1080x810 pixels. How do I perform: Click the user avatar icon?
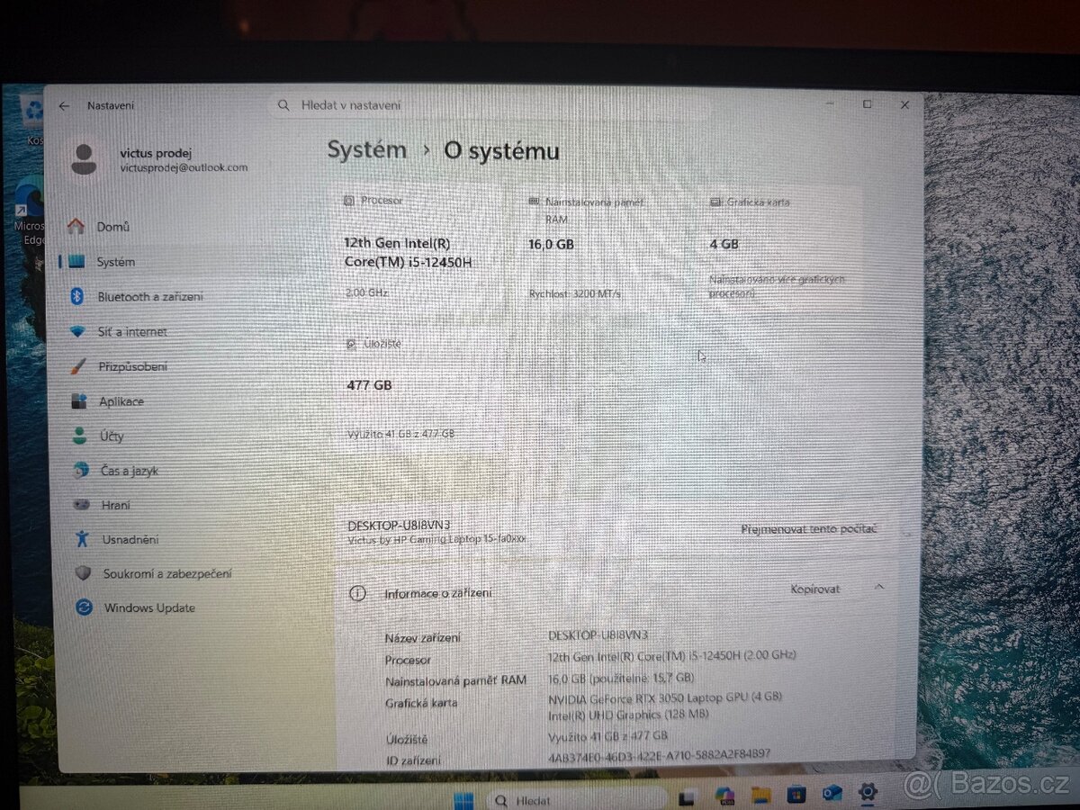[x=84, y=159]
